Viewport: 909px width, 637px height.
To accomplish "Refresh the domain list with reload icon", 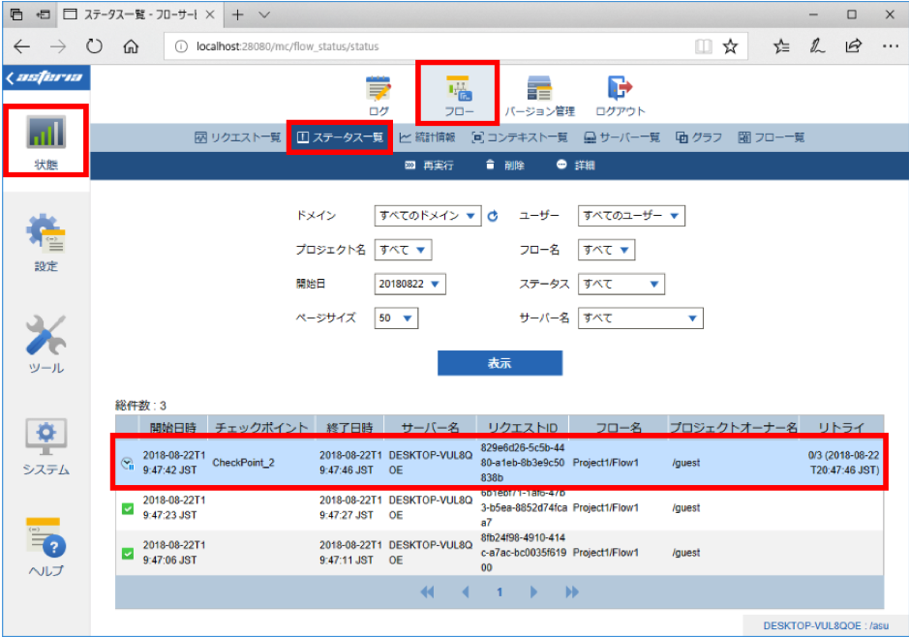I will pyautogui.click(x=493, y=216).
